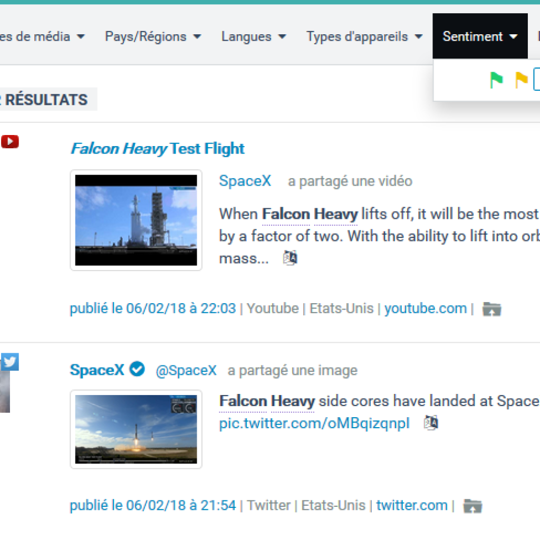Open the Falcon Heavy Test Flight title
This screenshot has height=540, width=540.
point(157,149)
